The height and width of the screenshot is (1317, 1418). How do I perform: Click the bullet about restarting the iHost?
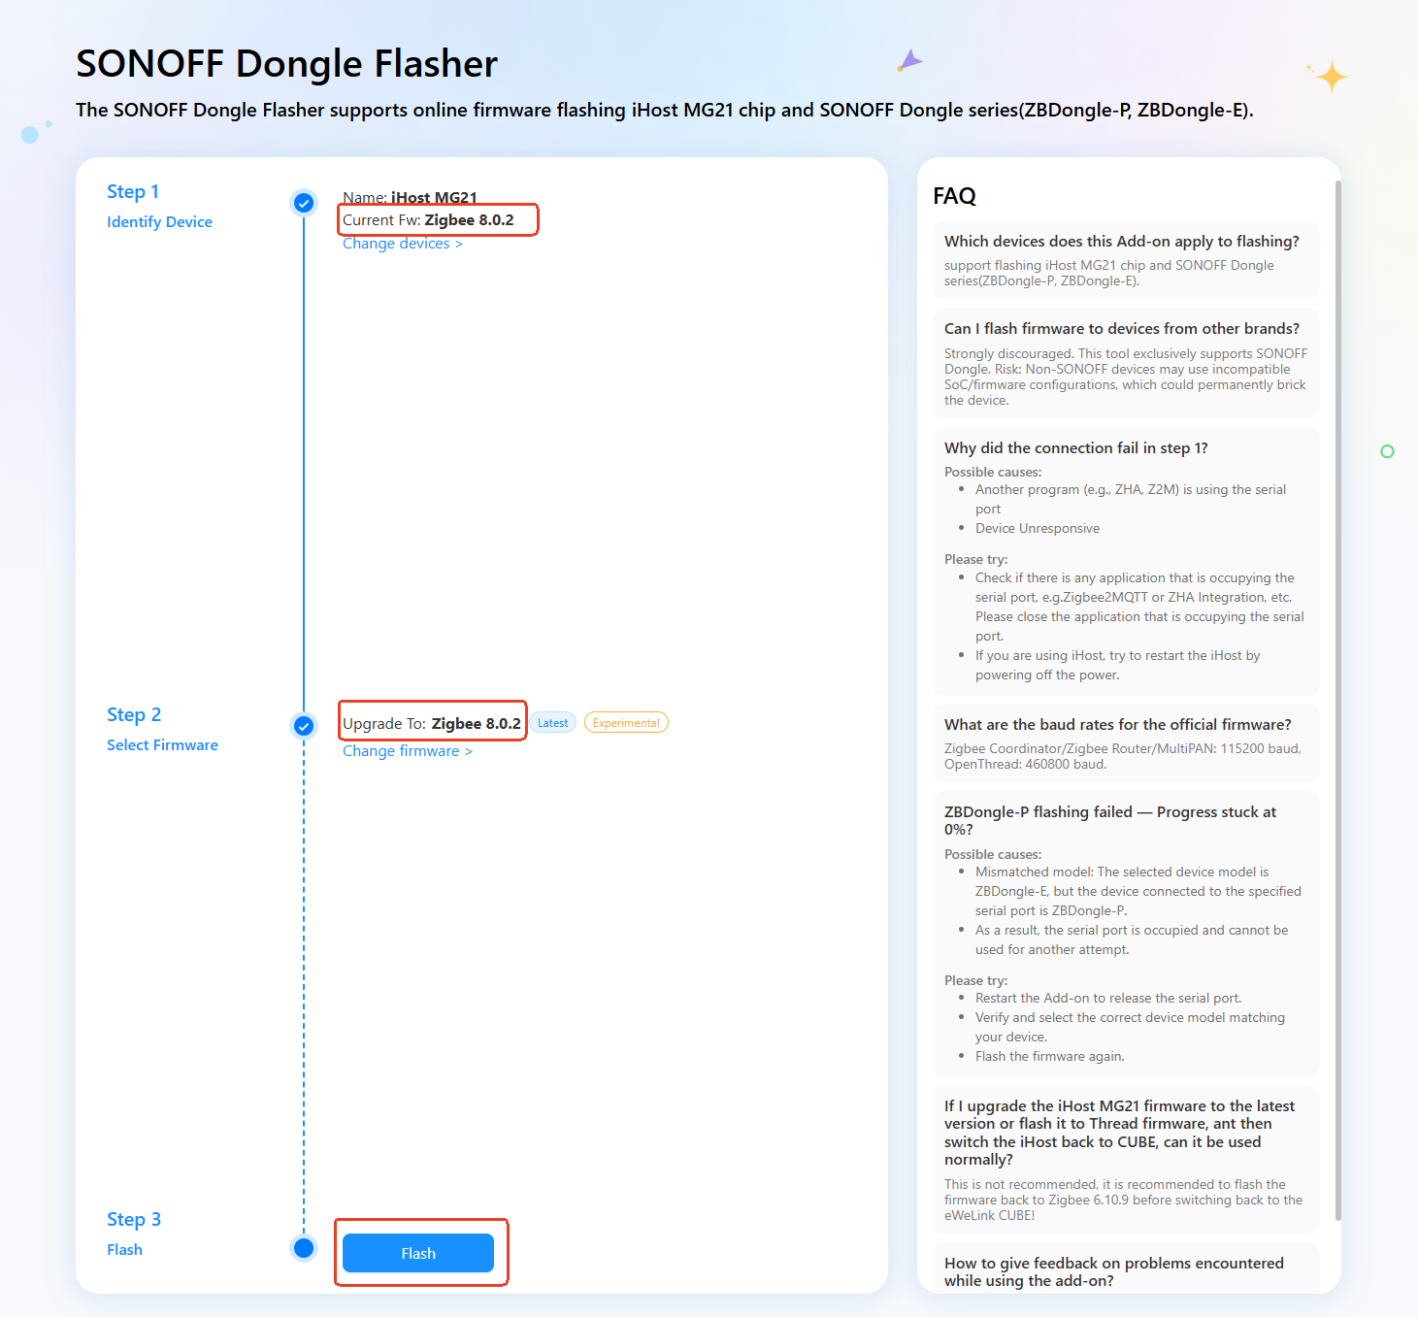tap(1117, 665)
